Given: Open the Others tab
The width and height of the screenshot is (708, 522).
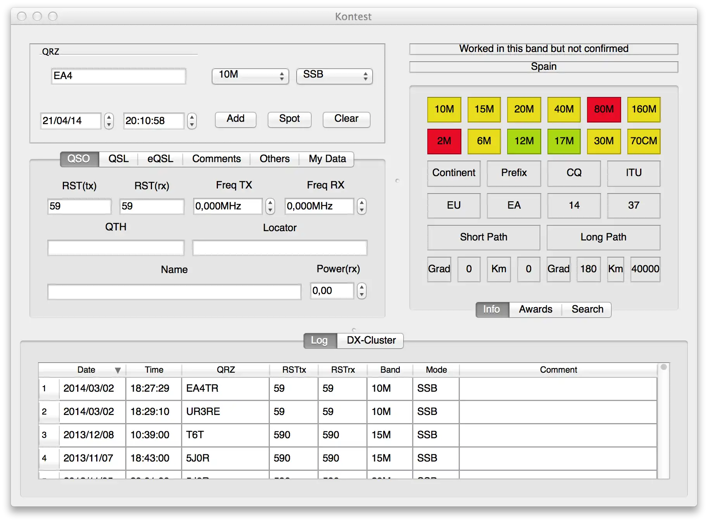Looking at the screenshot, I should pyautogui.click(x=275, y=159).
